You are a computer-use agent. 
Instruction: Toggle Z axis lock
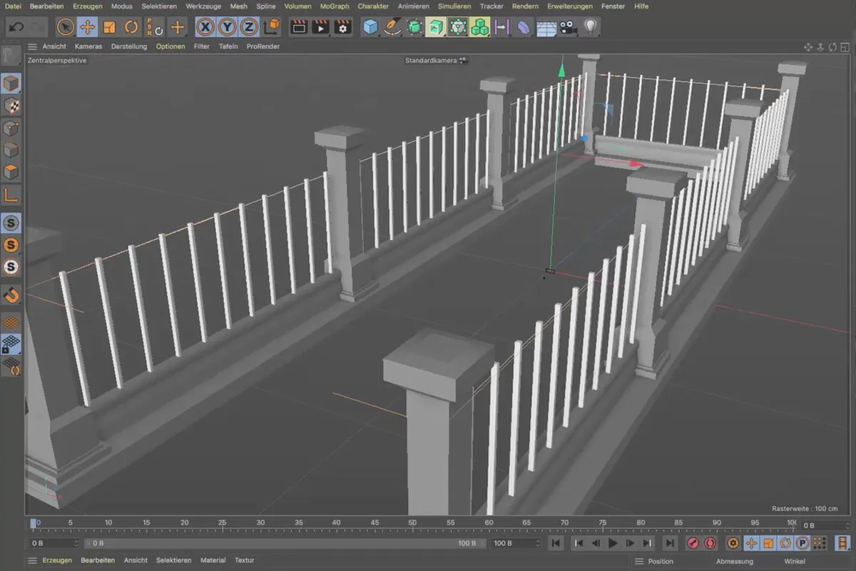coord(248,27)
